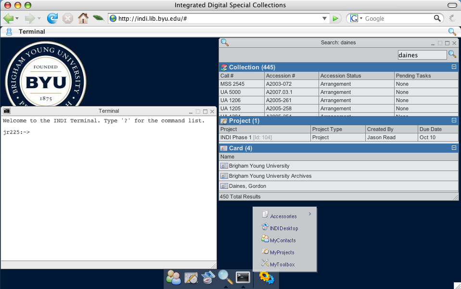Select the UA 1205 collection row

pos(339,108)
